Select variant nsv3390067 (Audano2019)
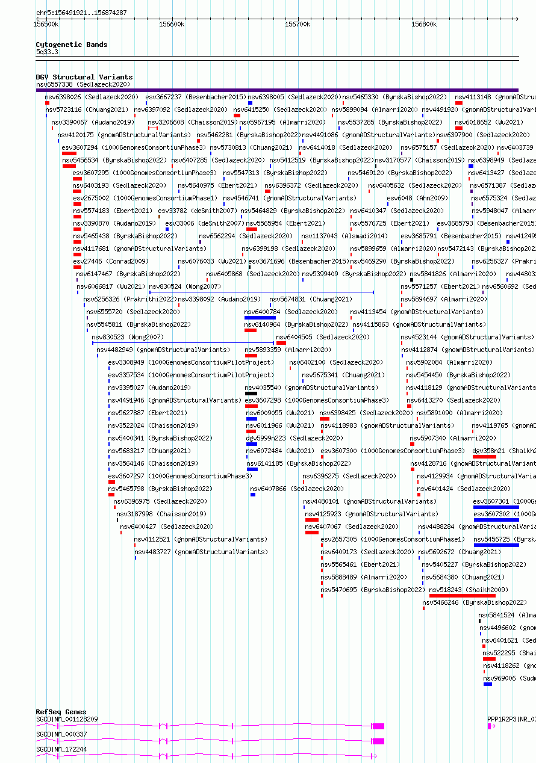The image size is (536, 763). coord(93,122)
